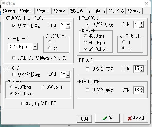Viewport: 152px width, 127px height.
Task: Select the 設定５ tab
Action: pyautogui.click(x=77, y=11)
